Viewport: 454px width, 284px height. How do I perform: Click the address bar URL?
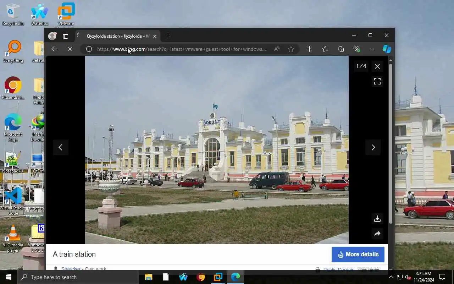181,49
